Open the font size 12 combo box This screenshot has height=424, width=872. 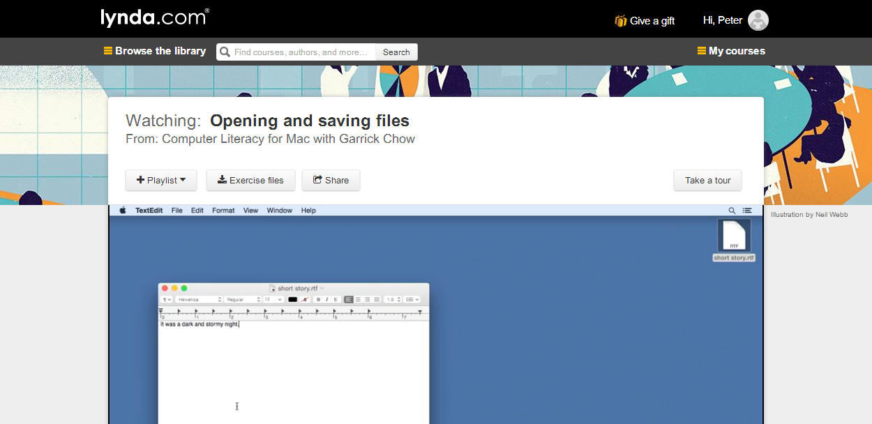point(273,299)
